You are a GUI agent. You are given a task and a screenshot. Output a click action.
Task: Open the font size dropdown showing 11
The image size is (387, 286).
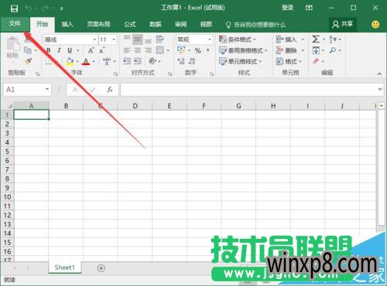pyautogui.click(x=114, y=39)
